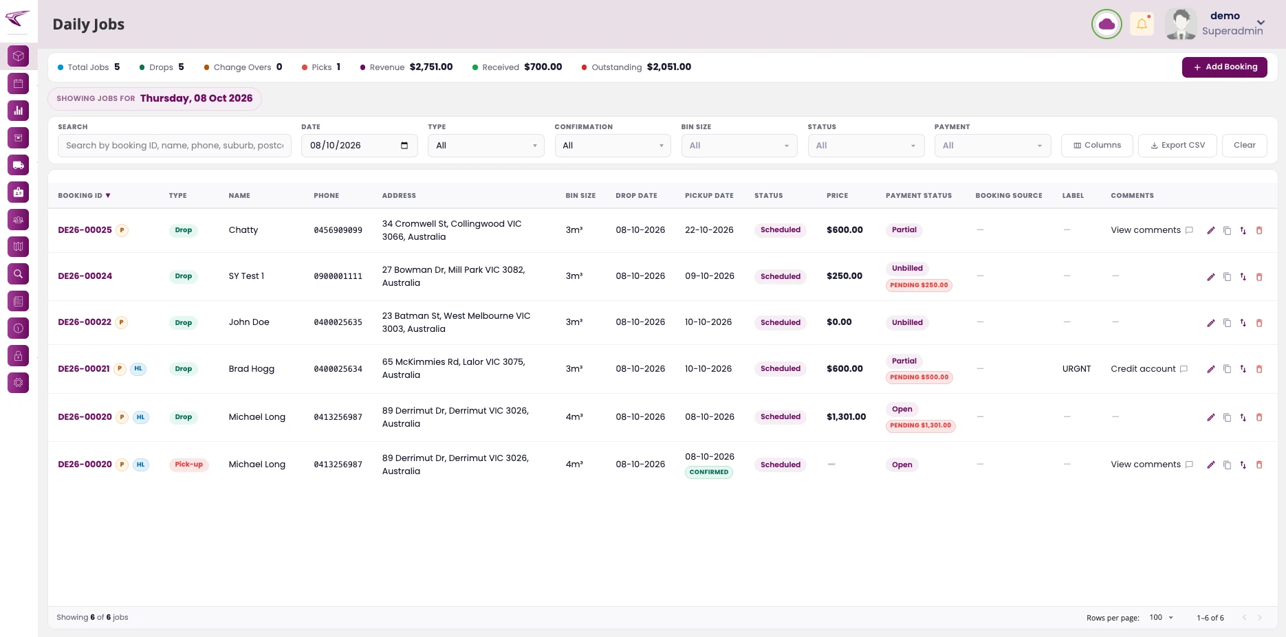Open the map icon in the sidebar

pyautogui.click(x=19, y=246)
